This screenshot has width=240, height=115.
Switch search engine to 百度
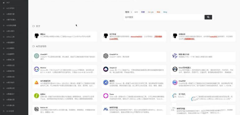click(143, 12)
